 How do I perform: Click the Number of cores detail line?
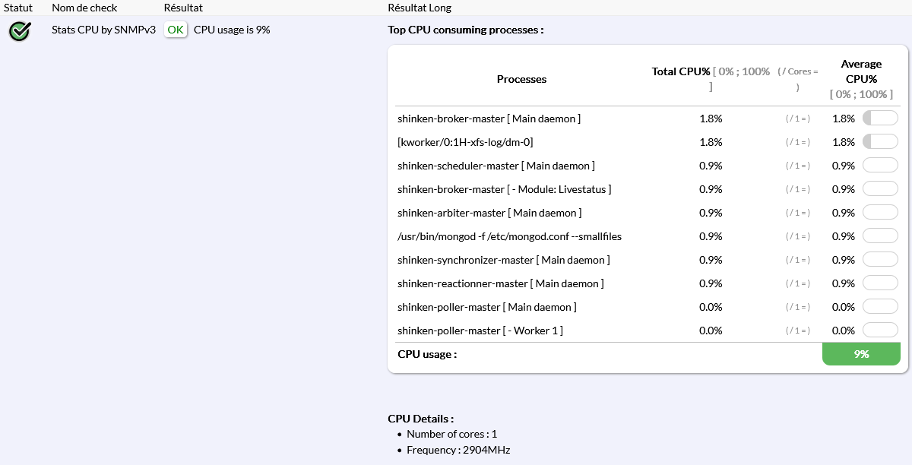(451, 434)
